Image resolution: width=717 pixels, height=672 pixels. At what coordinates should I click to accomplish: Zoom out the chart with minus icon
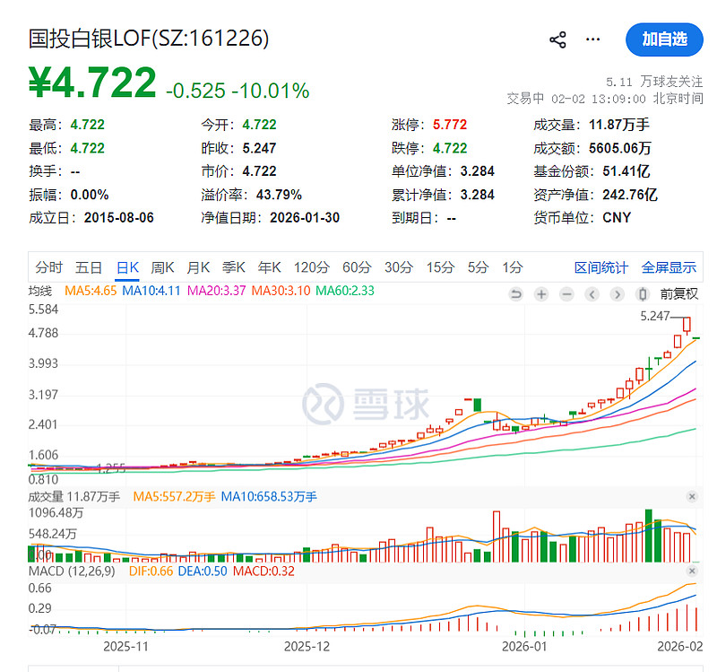tap(566, 294)
